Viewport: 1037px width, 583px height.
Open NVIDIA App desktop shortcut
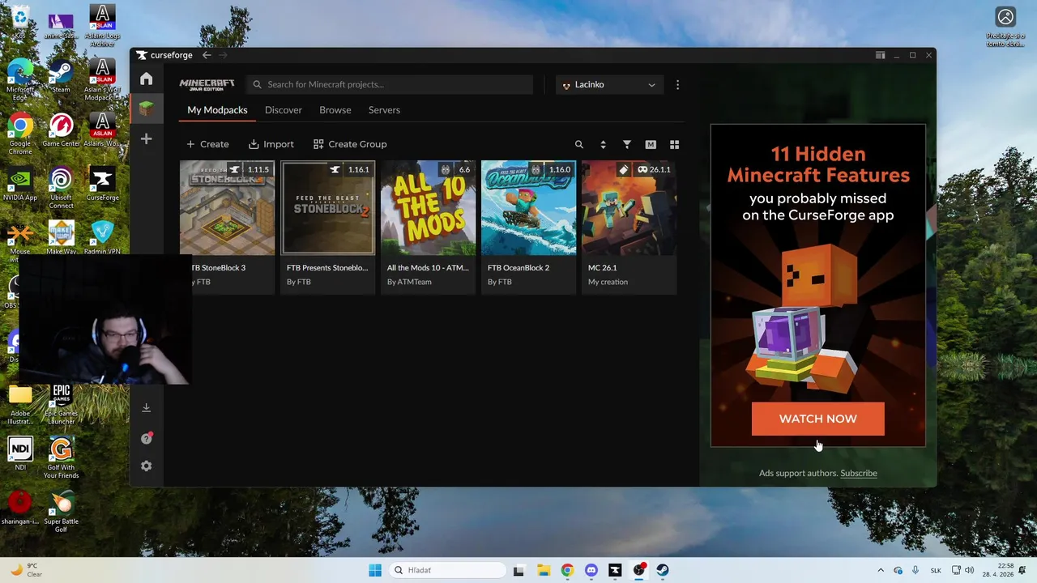pyautogui.click(x=20, y=184)
